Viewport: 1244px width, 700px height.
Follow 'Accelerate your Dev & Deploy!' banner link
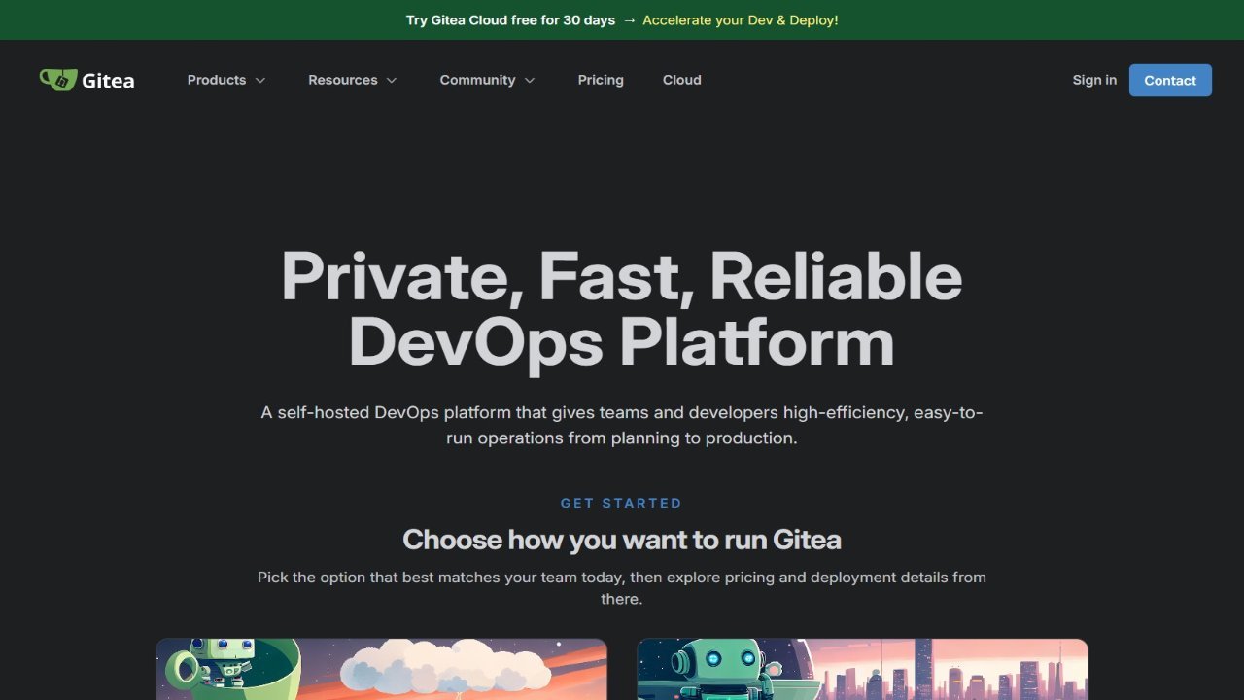(741, 19)
